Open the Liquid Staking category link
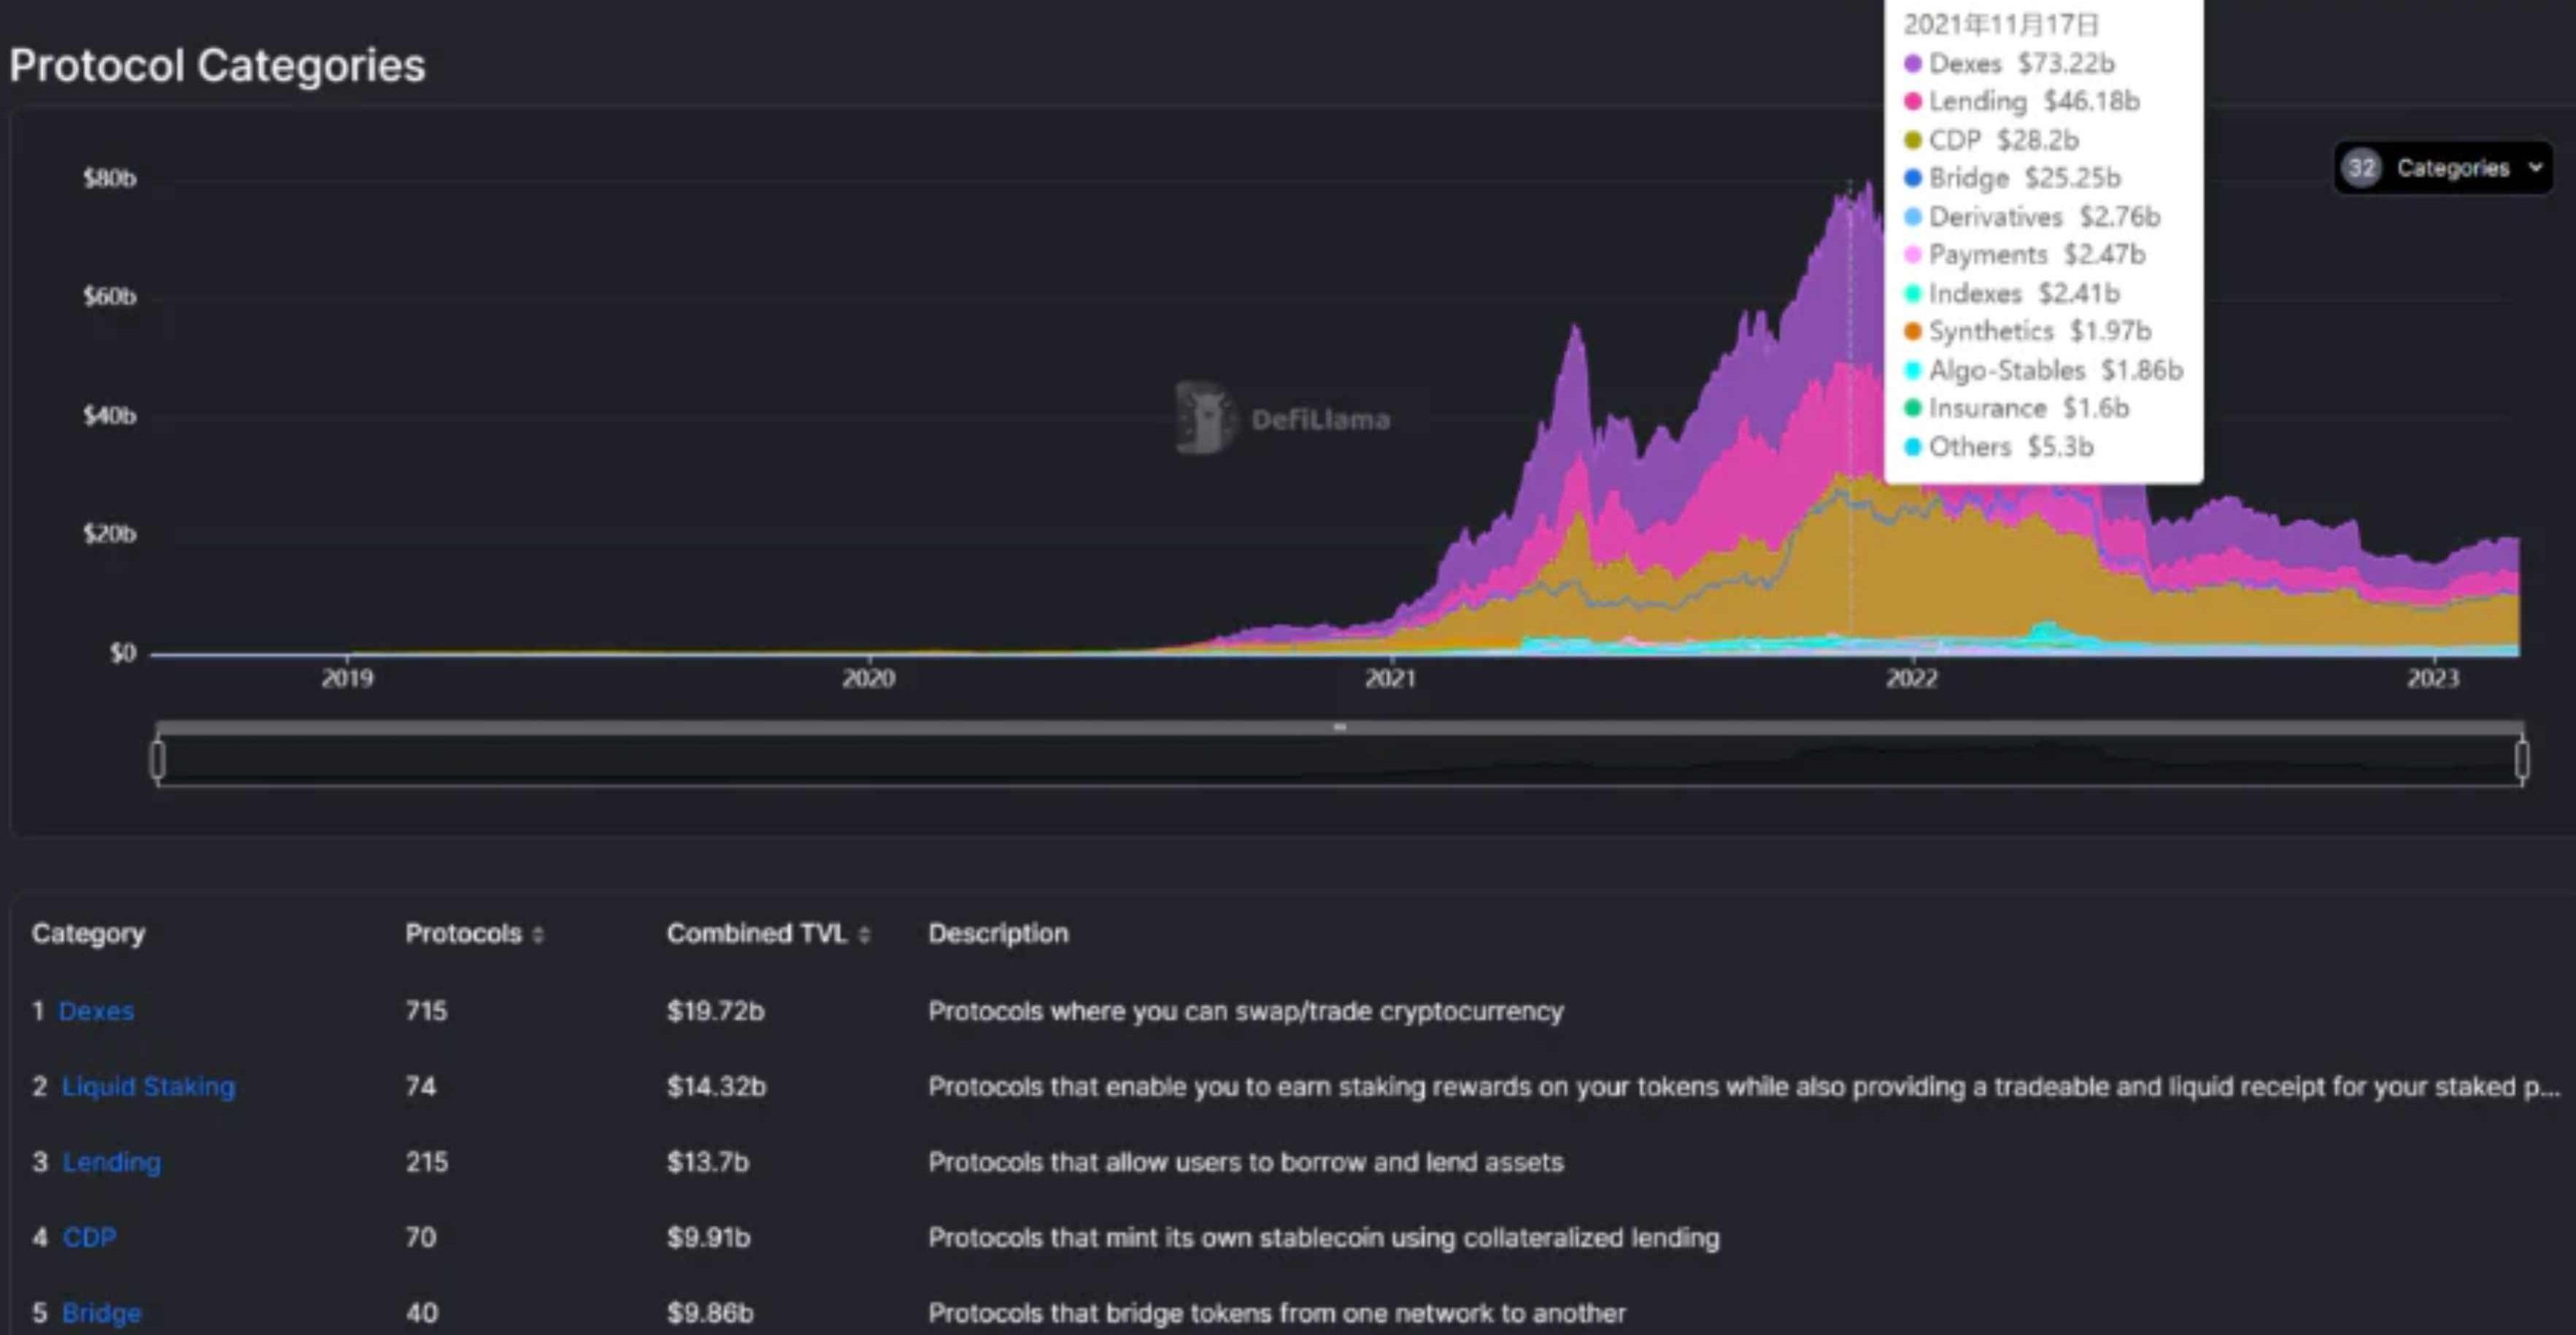Screen dimensions: 2576x1335 click(148, 1086)
